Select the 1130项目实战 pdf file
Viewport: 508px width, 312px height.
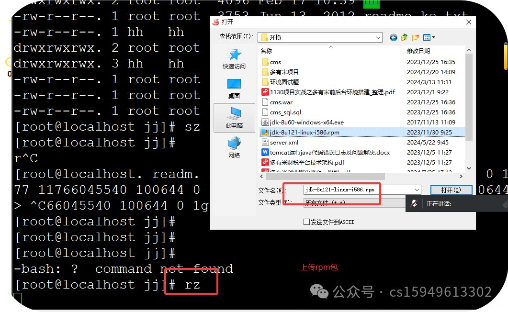tap(328, 92)
